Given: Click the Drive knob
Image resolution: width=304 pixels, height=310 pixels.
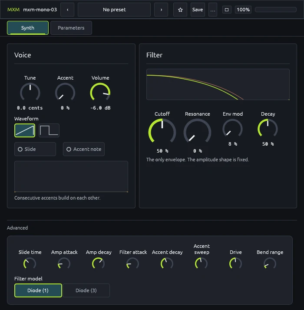Looking at the screenshot, I should point(236,263).
